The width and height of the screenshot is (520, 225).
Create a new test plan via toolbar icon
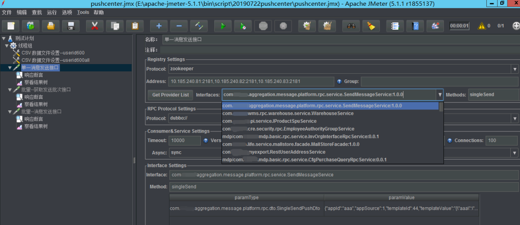[11, 26]
